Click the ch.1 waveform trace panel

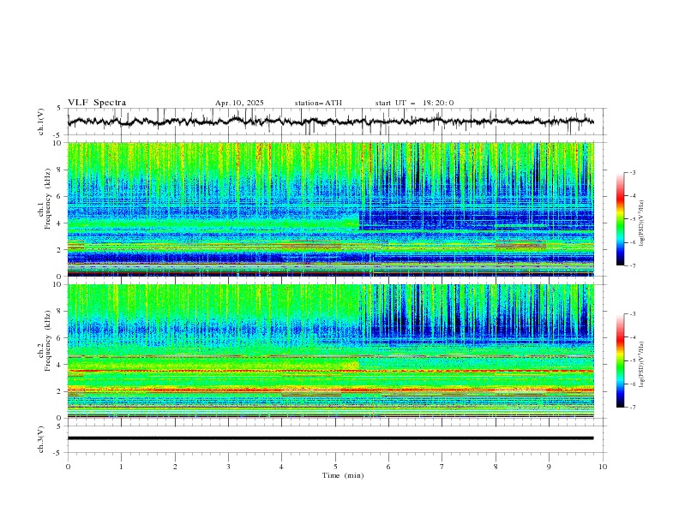[x=337, y=122]
